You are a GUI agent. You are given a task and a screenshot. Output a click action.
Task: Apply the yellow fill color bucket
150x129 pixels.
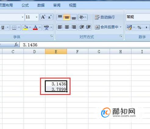pyautogui.click(x=26, y=27)
